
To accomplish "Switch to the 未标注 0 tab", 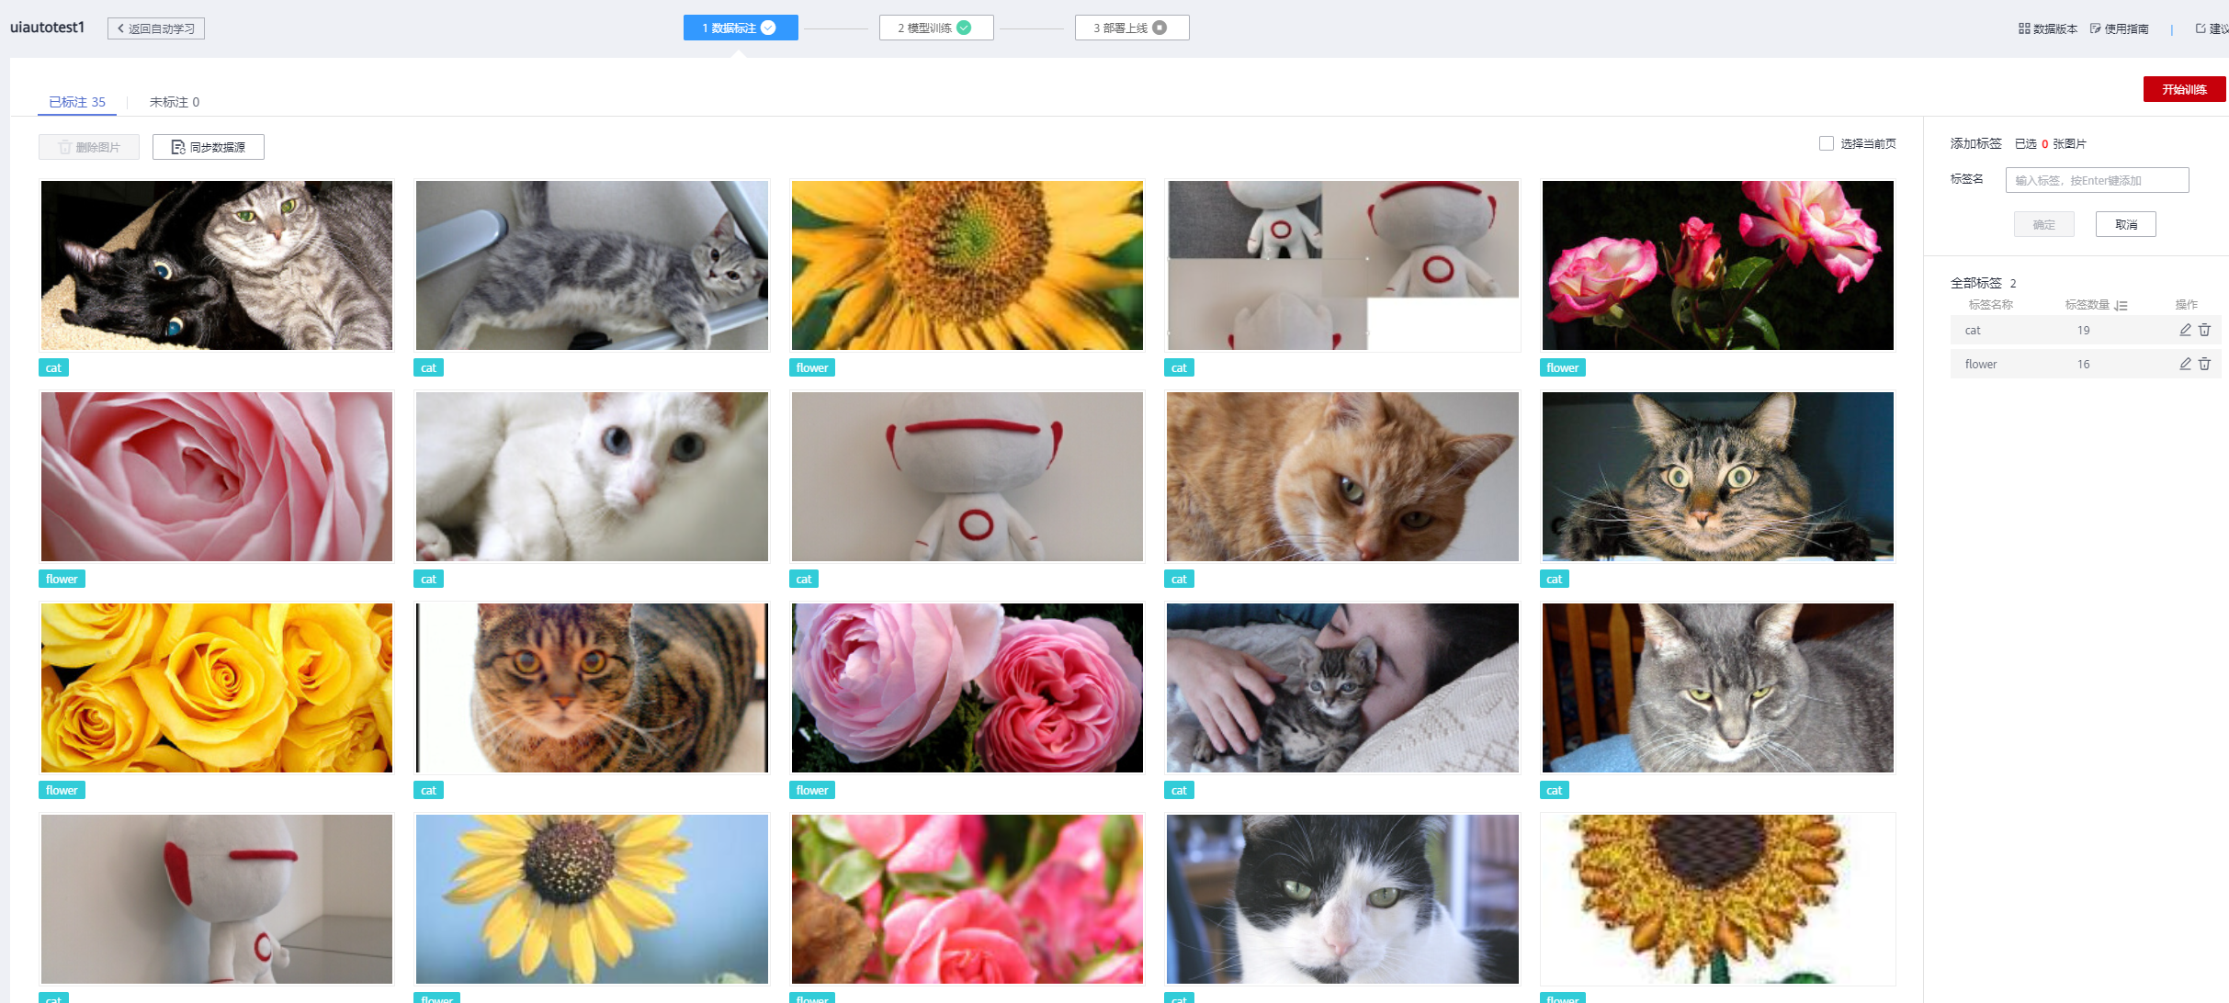I will tap(174, 102).
